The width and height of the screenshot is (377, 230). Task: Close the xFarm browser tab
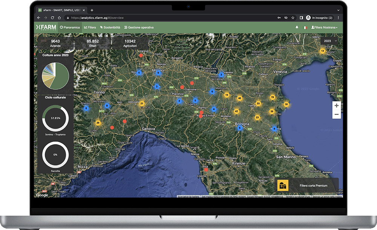(x=84, y=10)
